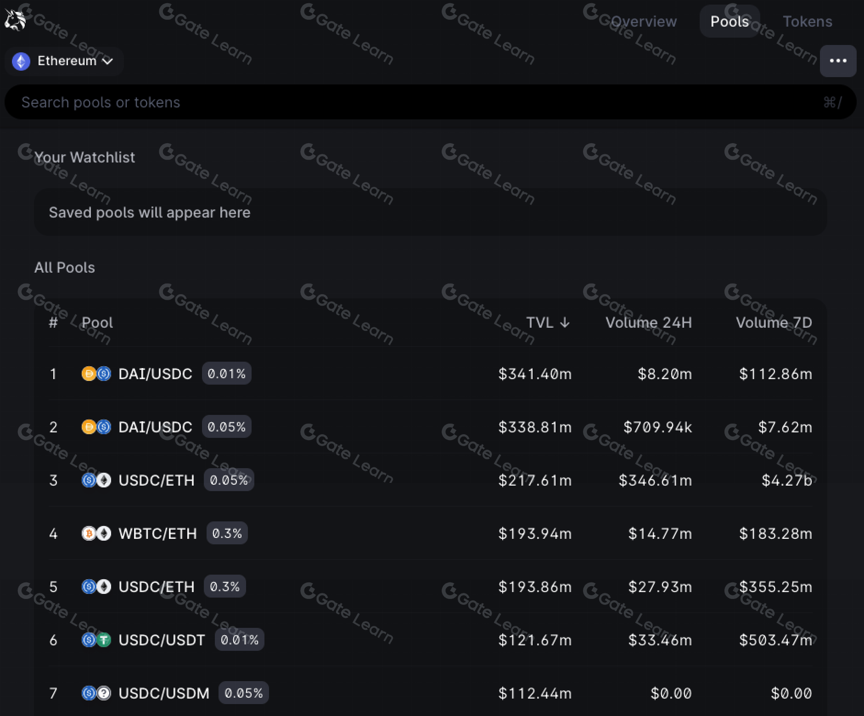Focus the Search pools or tokens field
The height and width of the screenshot is (716, 864).
(x=413, y=102)
